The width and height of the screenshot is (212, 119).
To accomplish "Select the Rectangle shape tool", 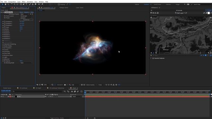I will [x=21, y=4].
